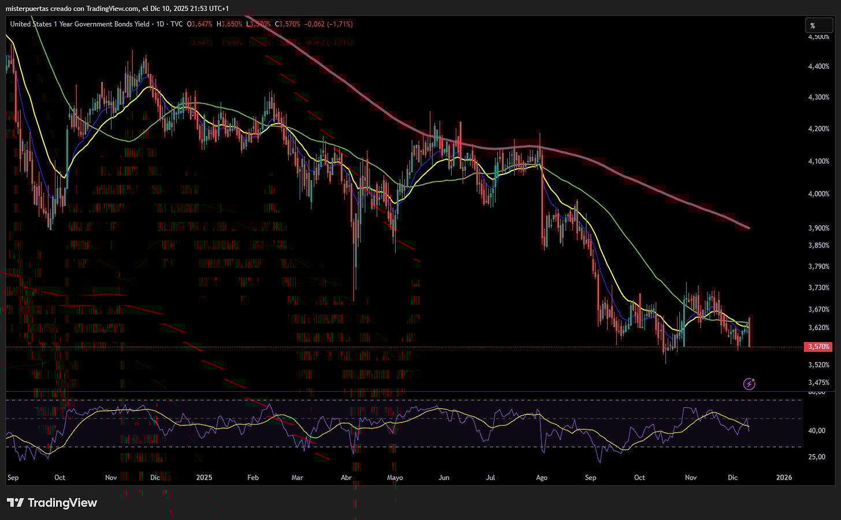
Task: Click the 4,400% price axis label
Action: (818, 66)
